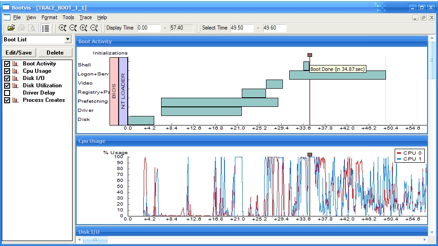
Task: Click the CPU 1 blue legend swatch
Action: click(x=399, y=159)
